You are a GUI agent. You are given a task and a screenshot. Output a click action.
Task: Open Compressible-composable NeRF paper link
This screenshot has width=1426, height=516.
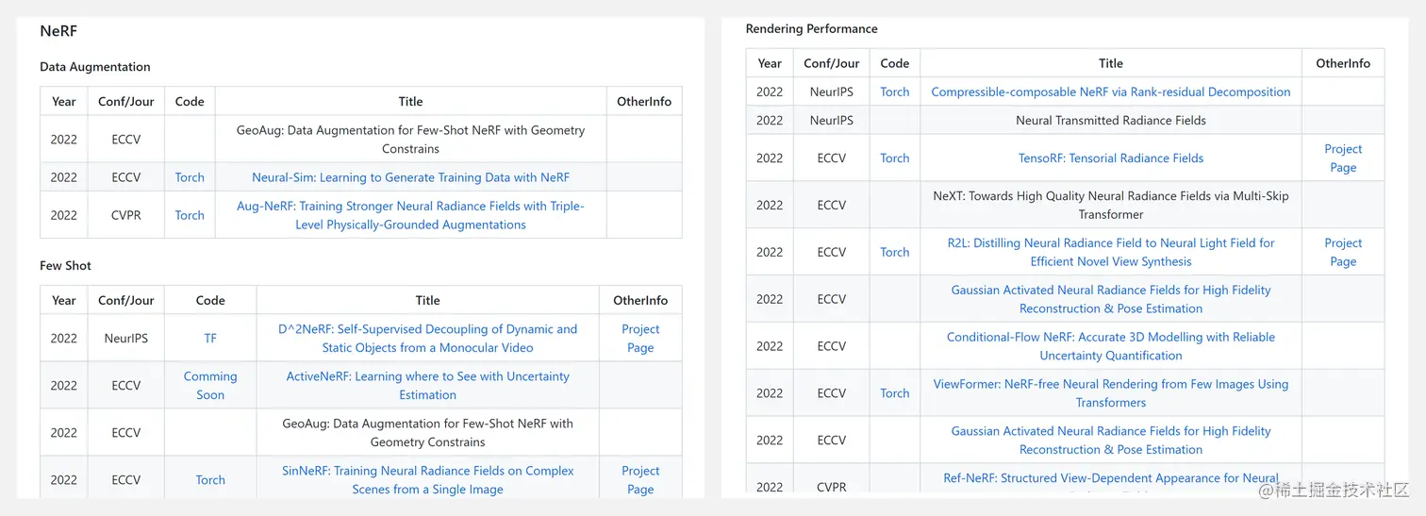[x=1110, y=92]
